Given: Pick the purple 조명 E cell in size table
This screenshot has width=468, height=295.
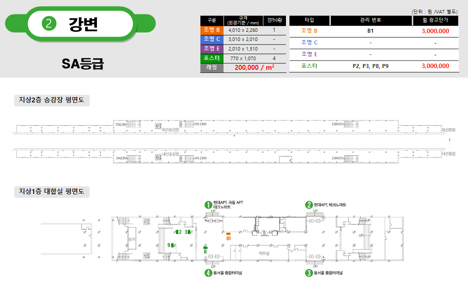Looking at the screenshot, I should [212, 49].
